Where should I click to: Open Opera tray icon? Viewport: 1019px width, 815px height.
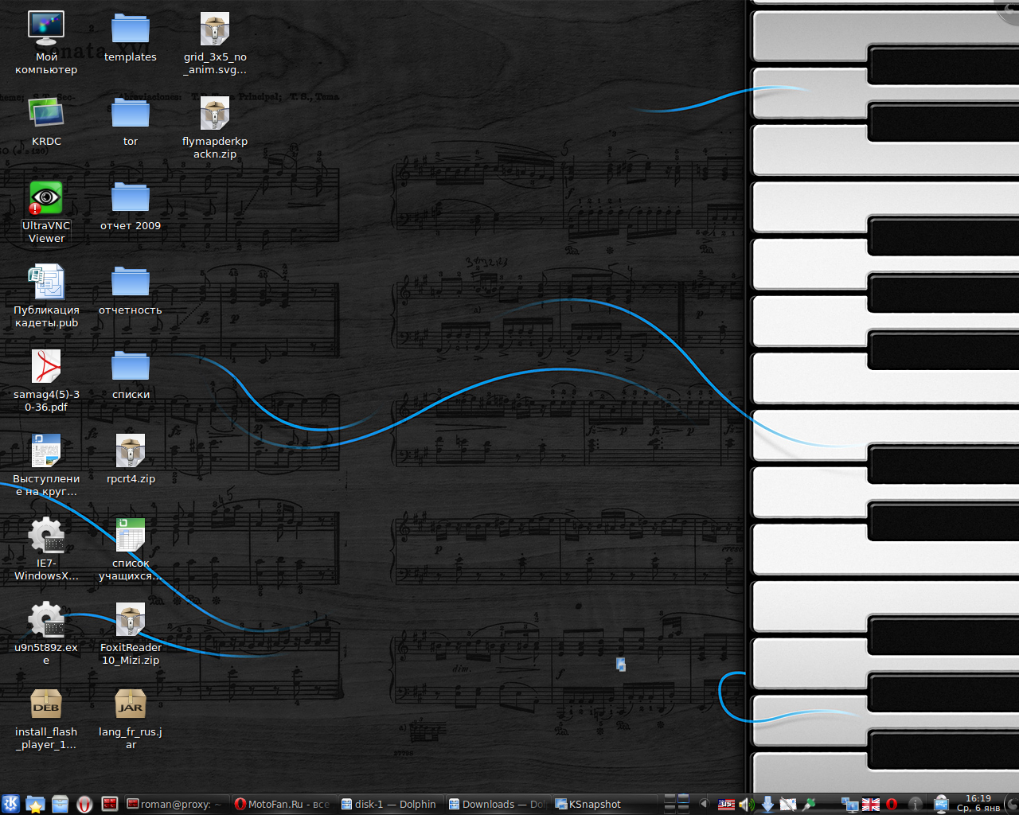click(892, 805)
